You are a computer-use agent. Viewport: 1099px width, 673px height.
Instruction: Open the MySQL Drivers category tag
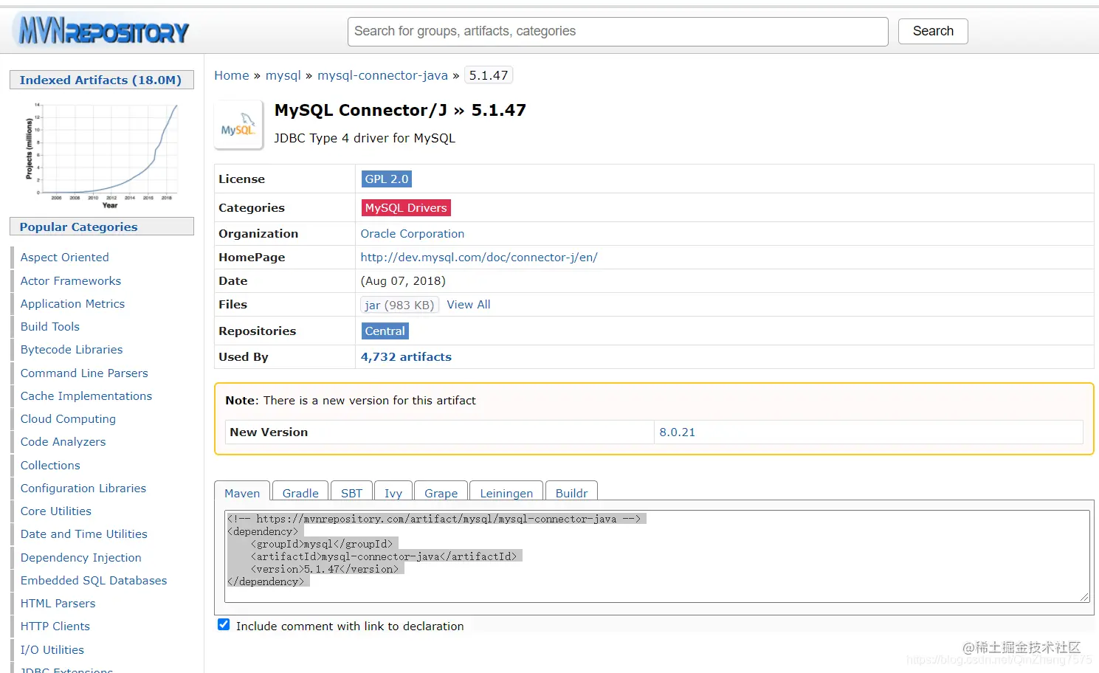pos(406,207)
